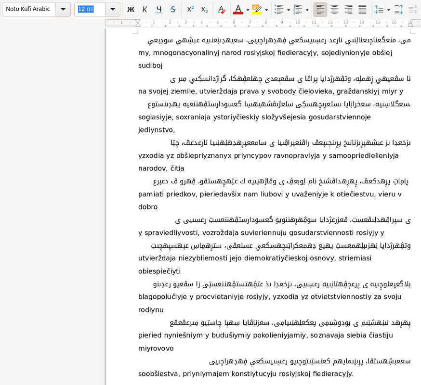The height and width of the screenshot is (385, 421).
Task: Click the word 'sudiboj' in the document
Action: click(150, 65)
